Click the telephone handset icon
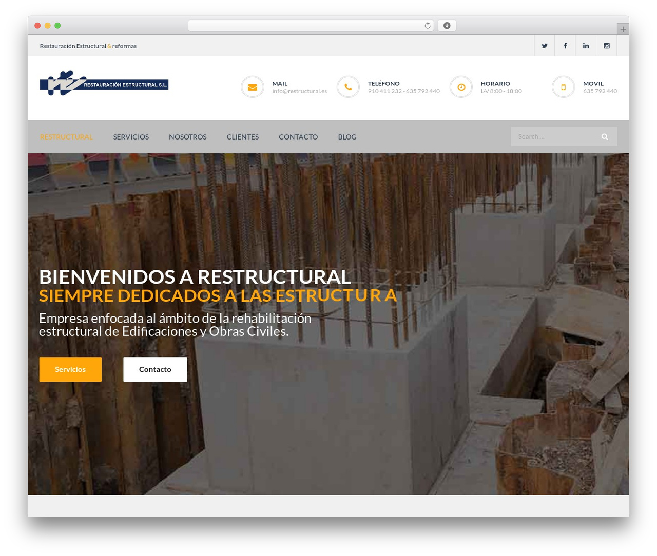 (x=348, y=87)
